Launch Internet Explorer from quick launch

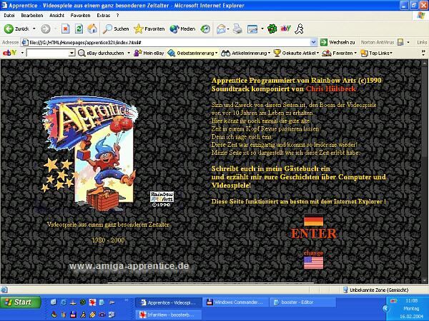coord(63,302)
